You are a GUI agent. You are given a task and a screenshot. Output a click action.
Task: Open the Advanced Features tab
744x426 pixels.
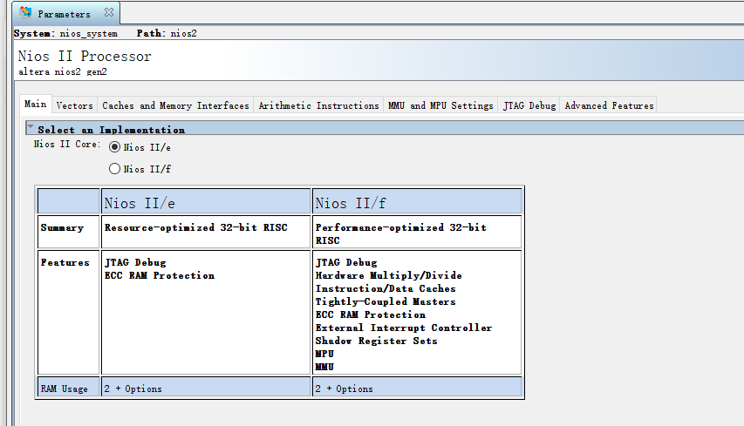[610, 105]
